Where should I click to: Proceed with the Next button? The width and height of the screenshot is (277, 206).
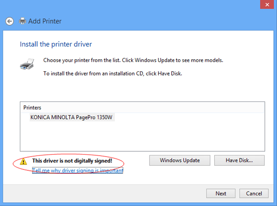coord(221,194)
